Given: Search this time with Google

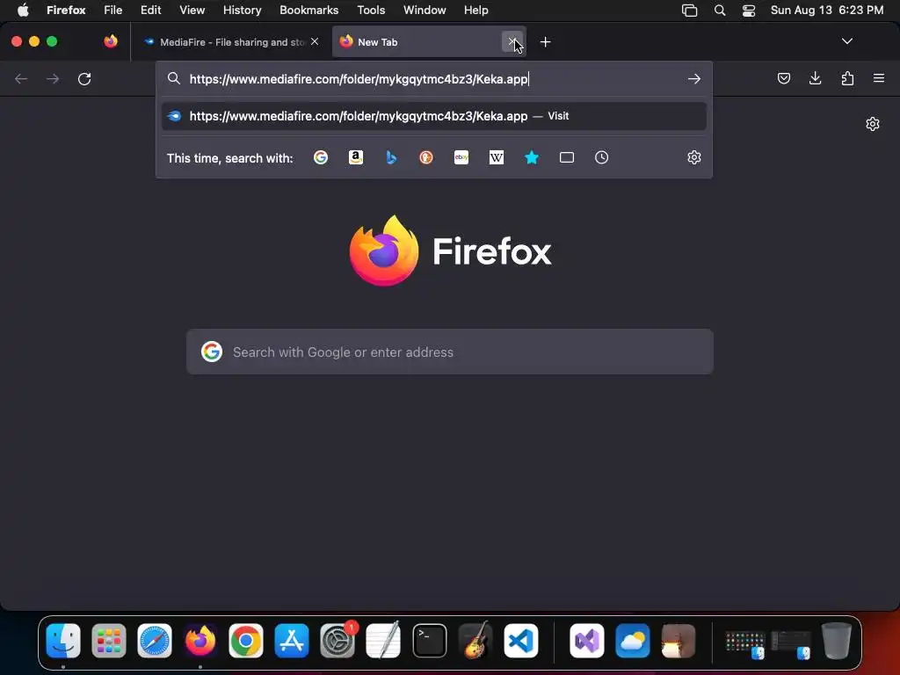Looking at the screenshot, I should coord(321,157).
